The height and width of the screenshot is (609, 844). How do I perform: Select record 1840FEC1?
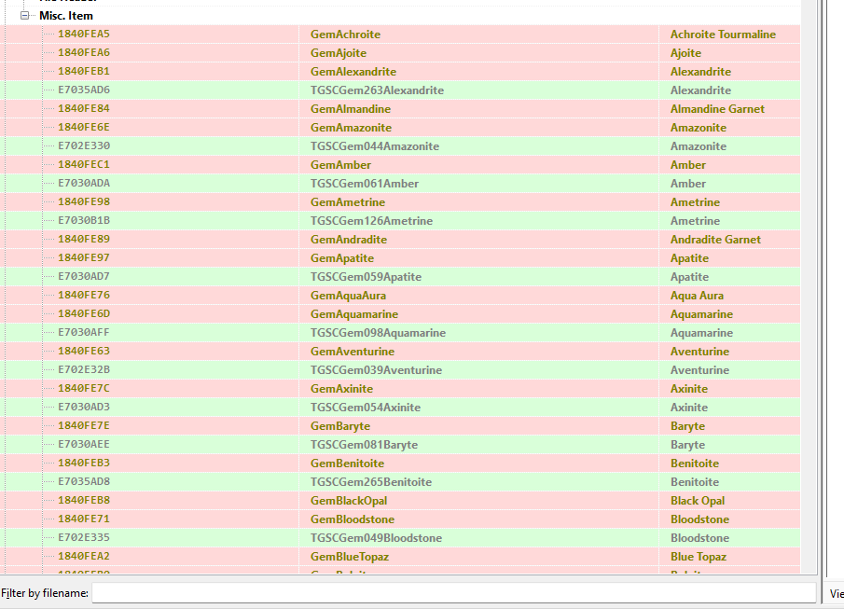pos(83,165)
